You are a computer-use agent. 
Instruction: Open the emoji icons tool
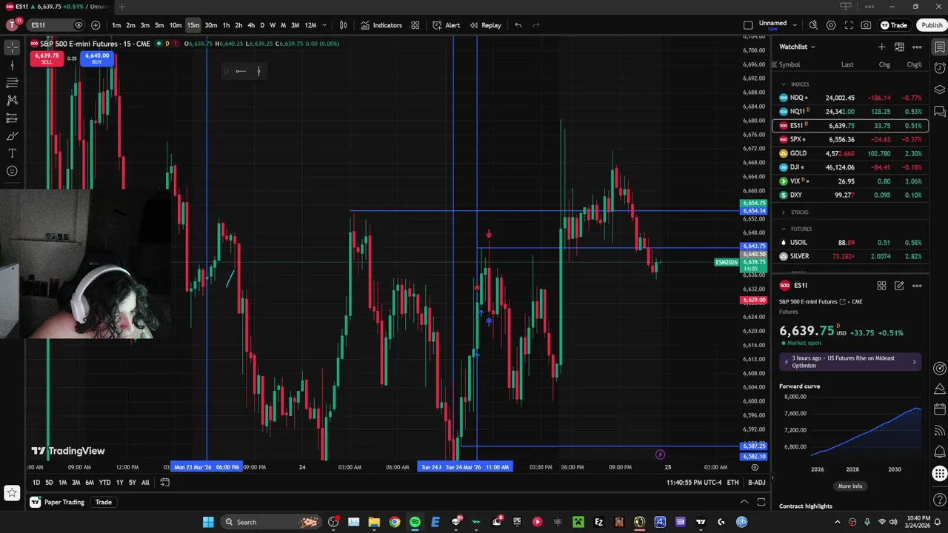[12, 171]
